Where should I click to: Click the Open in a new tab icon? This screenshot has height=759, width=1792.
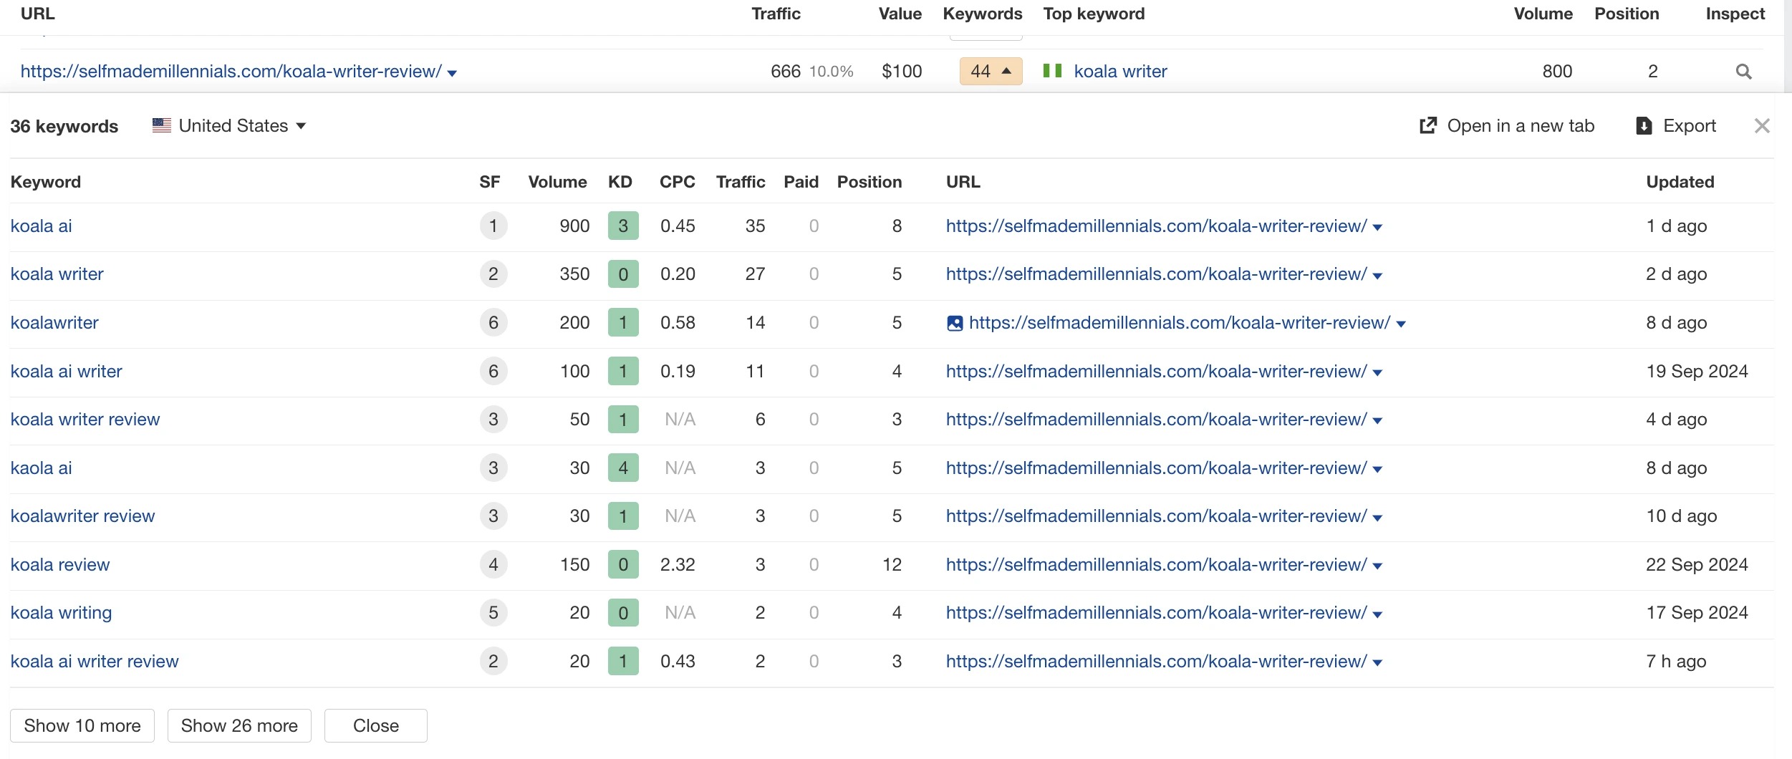tap(1428, 126)
